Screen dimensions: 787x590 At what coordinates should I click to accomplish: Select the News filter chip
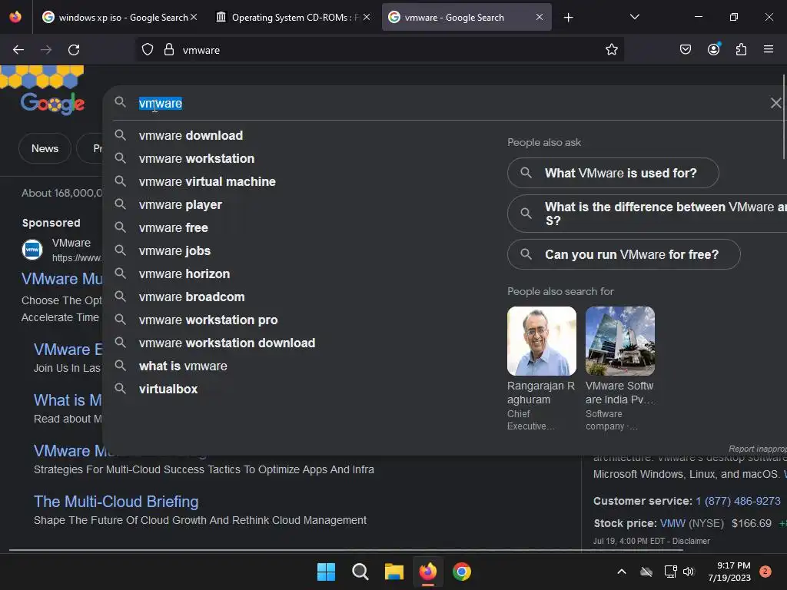45,148
